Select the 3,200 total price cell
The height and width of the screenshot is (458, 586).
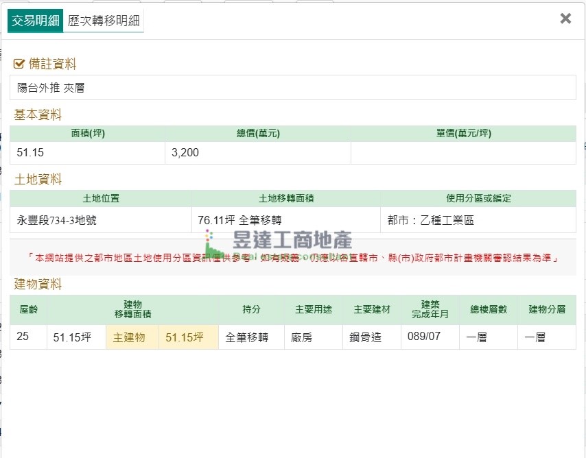click(257, 152)
